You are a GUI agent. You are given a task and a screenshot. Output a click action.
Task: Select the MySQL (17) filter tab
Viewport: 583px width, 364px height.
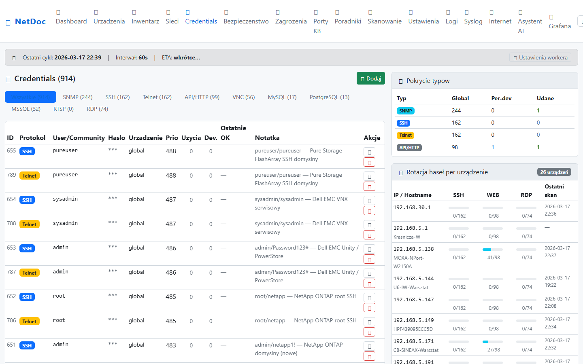pyautogui.click(x=282, y=97)
